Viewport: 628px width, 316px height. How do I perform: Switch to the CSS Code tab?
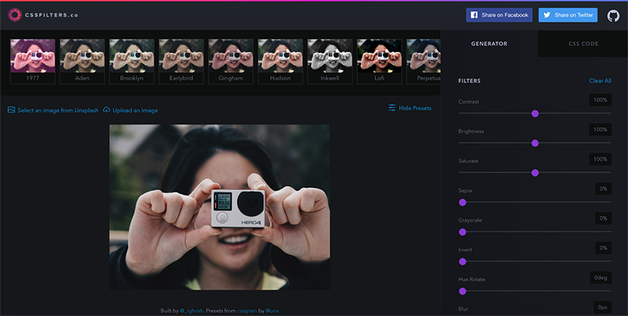(582, 44)
